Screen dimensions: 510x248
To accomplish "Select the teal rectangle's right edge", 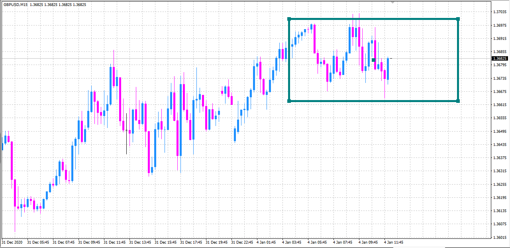I will [458, 60].
